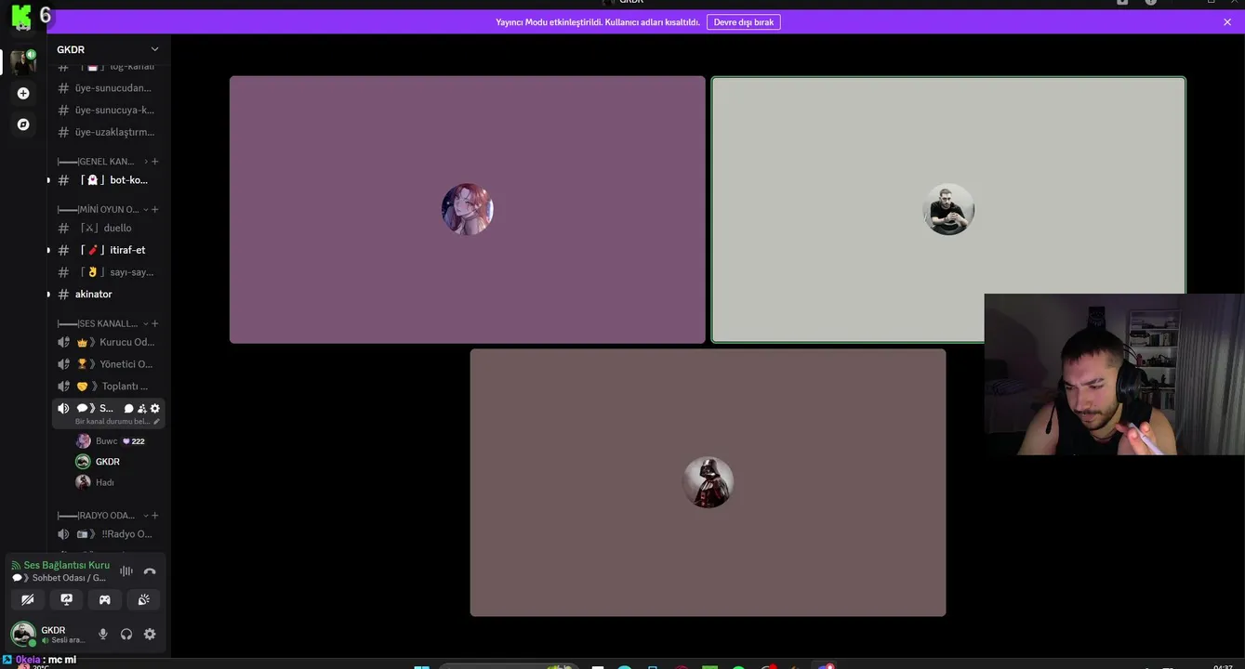This screenshot has width=1245, height=669.
Task: Create channel plus next to GENEL KAN category
Action: pyautogui.click(x=155, y=162)
